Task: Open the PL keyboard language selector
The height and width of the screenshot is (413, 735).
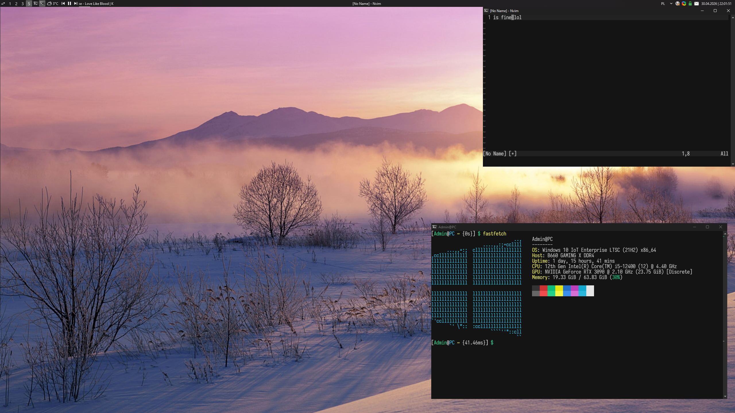Action: pyautogui.click(x=663, y=3)
